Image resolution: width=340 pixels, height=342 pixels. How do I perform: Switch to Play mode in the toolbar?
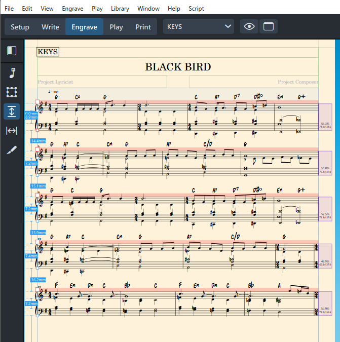pyautogui.click(x=116, y=27)
